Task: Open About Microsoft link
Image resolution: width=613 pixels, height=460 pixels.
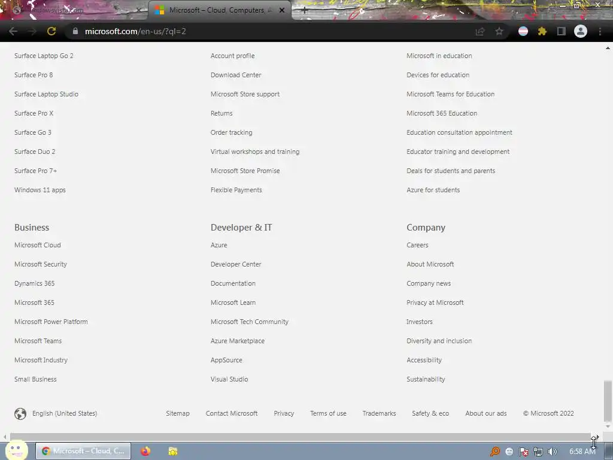Action: [x=430, y=264]
